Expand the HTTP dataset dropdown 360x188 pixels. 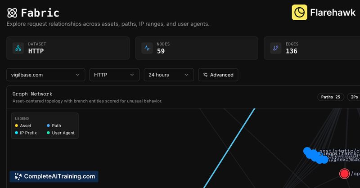pos(114,75)
